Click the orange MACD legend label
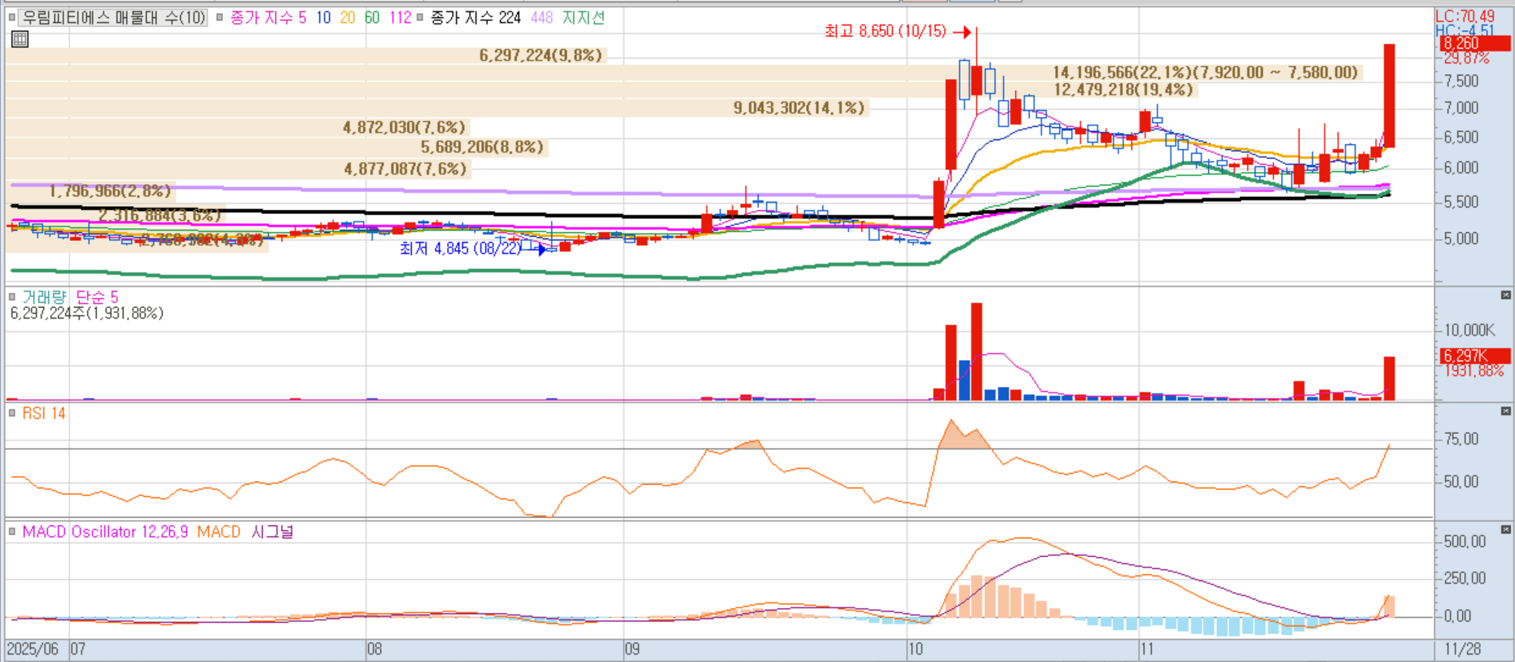 tap(219, 532)
